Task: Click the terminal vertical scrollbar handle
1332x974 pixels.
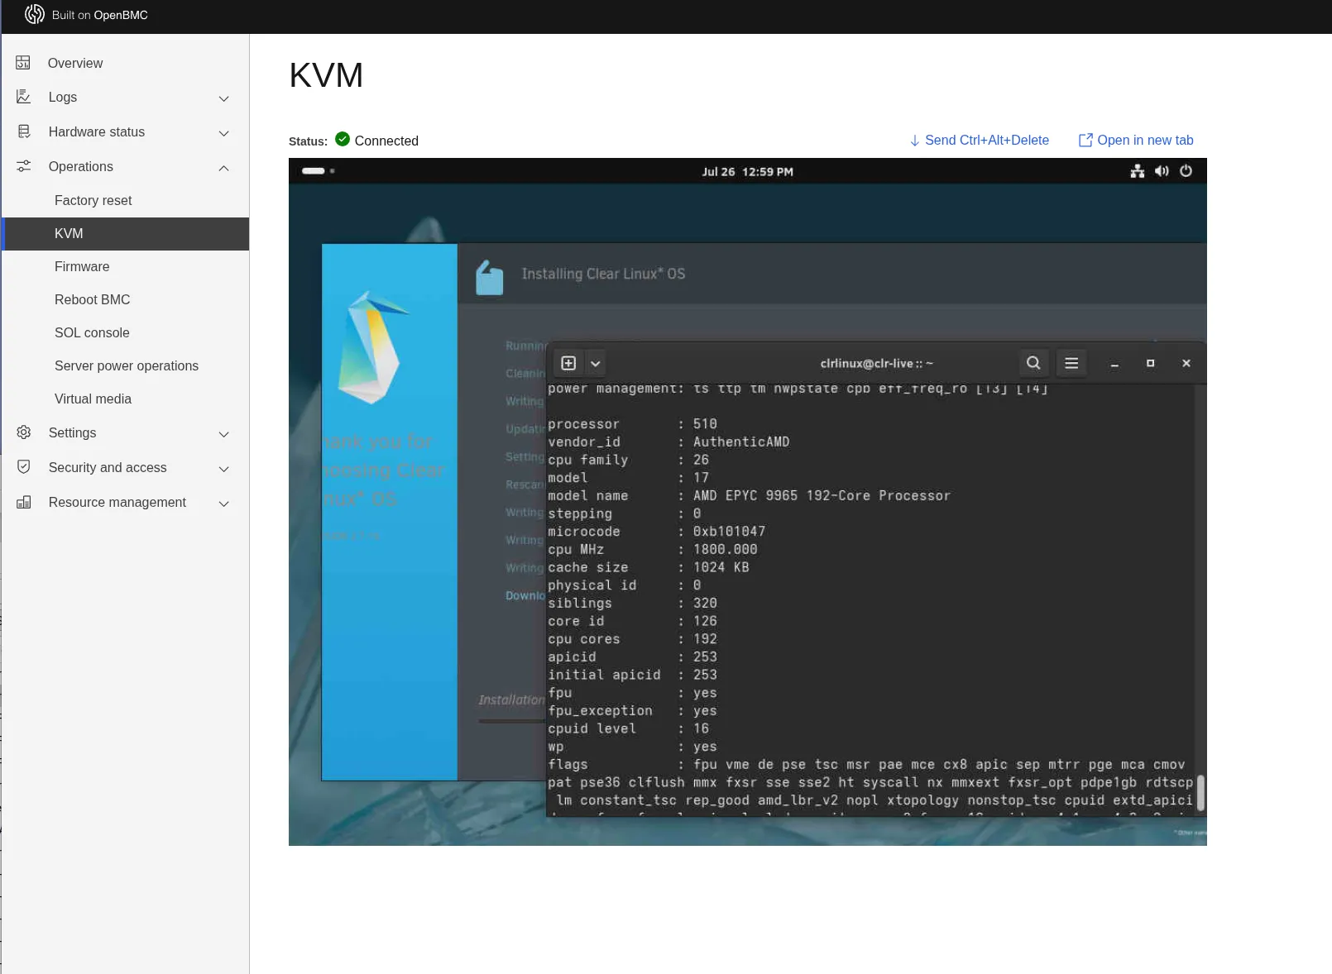Action: [x=1200, y=792]
